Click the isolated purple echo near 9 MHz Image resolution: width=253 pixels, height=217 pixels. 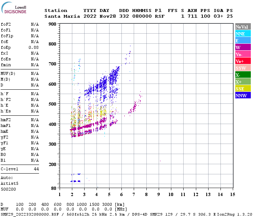tap(160, 161)
